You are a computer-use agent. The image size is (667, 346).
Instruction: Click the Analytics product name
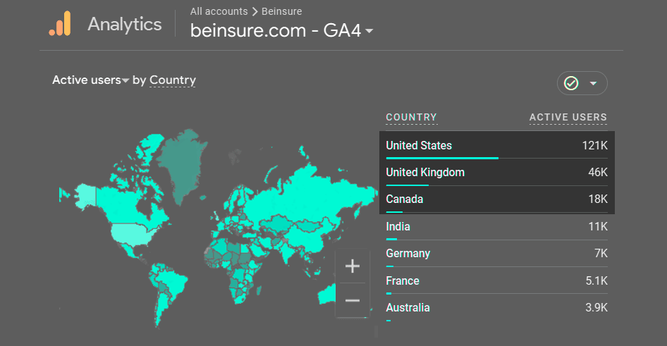(x=125, y=24)
